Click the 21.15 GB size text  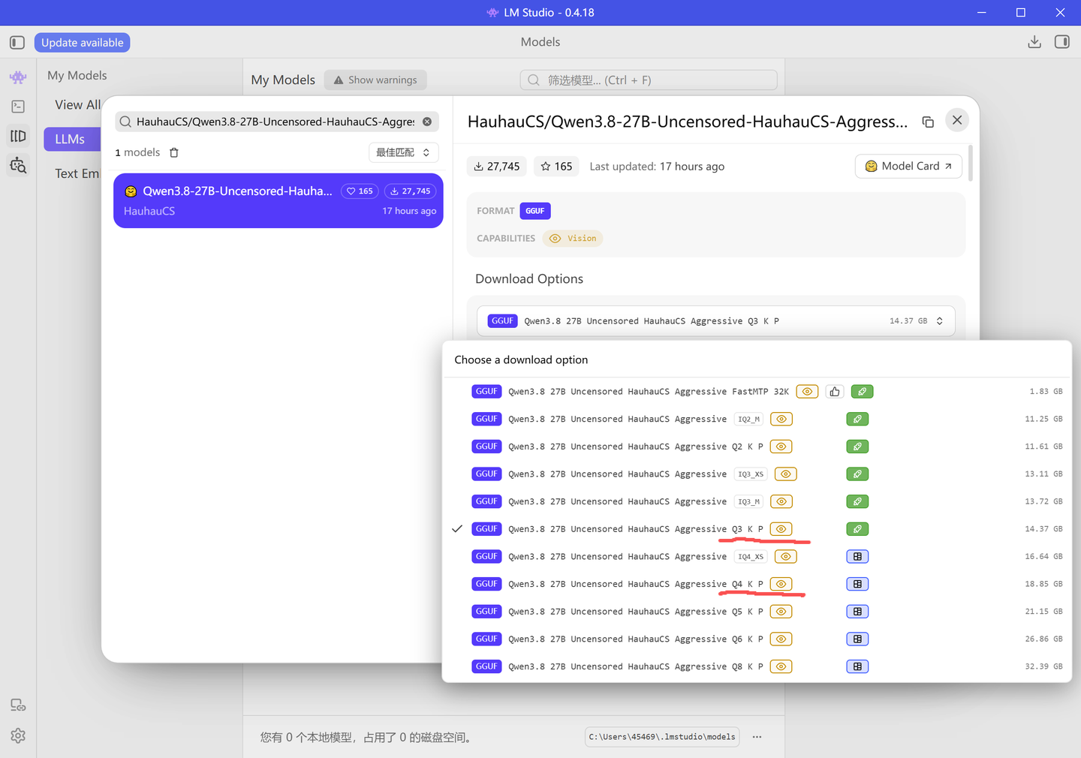pyautogui.click(x=1044, y=612)
